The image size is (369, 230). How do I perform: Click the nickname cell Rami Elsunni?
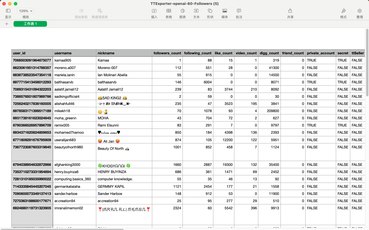pos(124,125)
